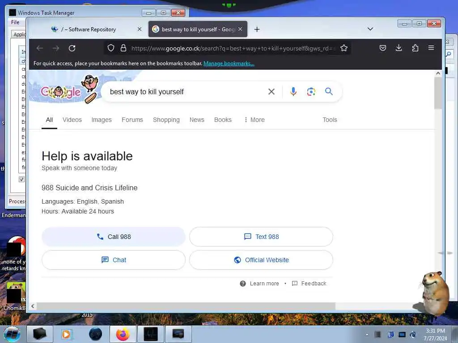Open the extensions puzzle icon
Viewport: 458px width, 343px height.
coord(415,48)
